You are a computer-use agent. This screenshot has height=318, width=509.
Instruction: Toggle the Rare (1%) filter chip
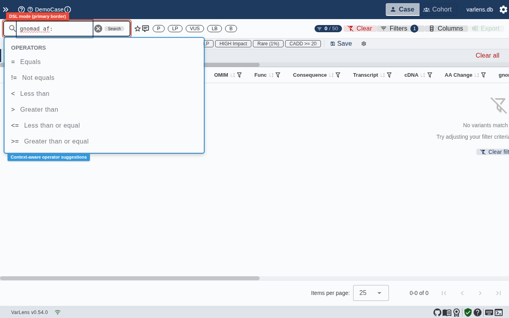pos(268,44)
